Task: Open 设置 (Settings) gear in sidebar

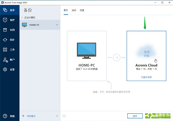Action: click(9, 70)
